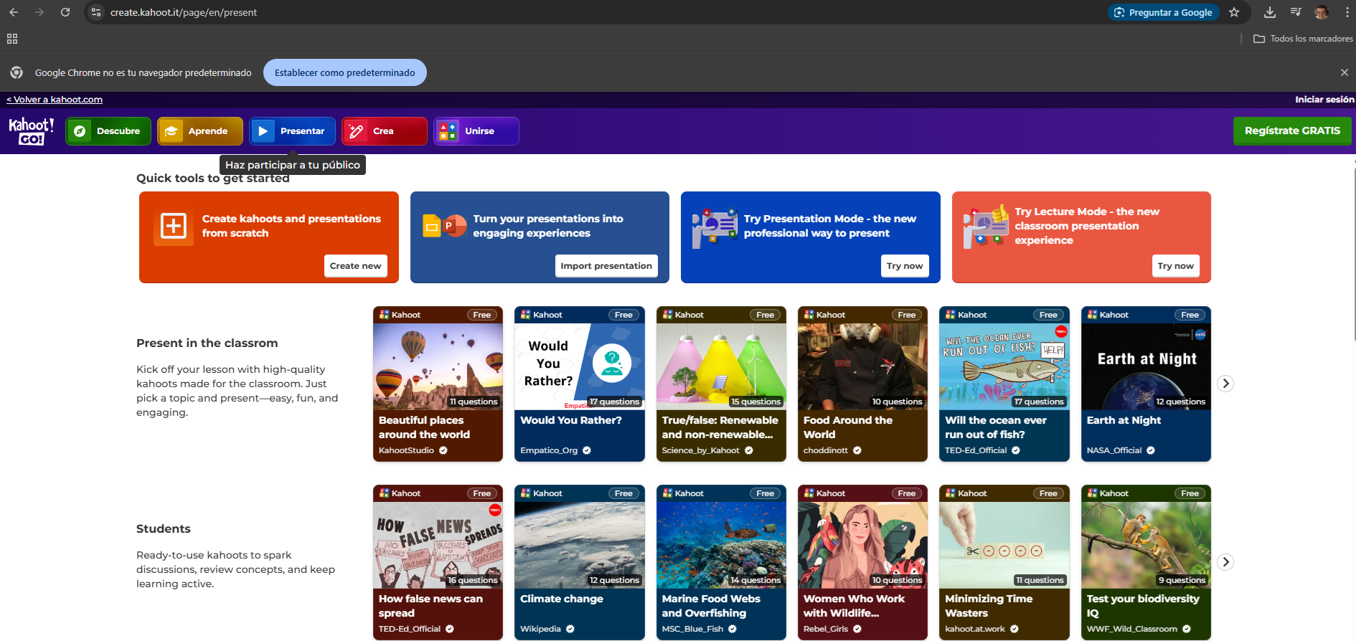Click the Import presentation button

[606, 266]
